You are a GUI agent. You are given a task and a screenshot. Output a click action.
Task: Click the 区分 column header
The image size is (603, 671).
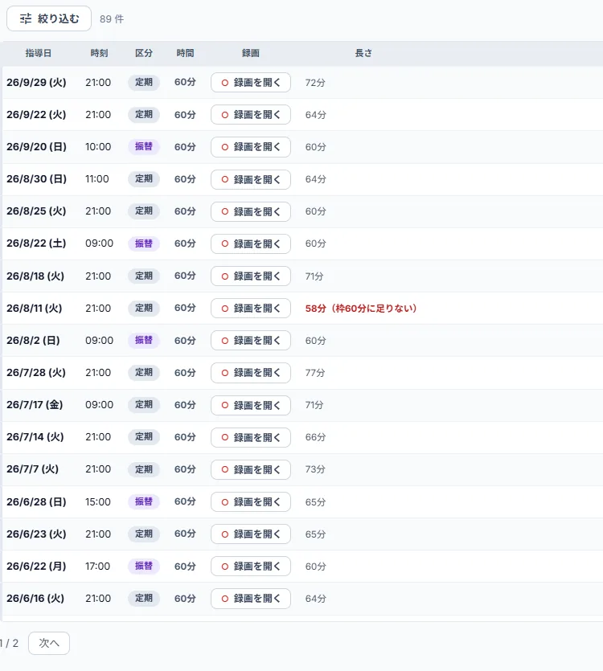[x=143, y=53]
